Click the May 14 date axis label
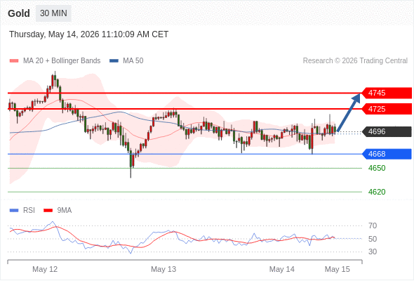The image size is (414, 281). click(281, 269)
